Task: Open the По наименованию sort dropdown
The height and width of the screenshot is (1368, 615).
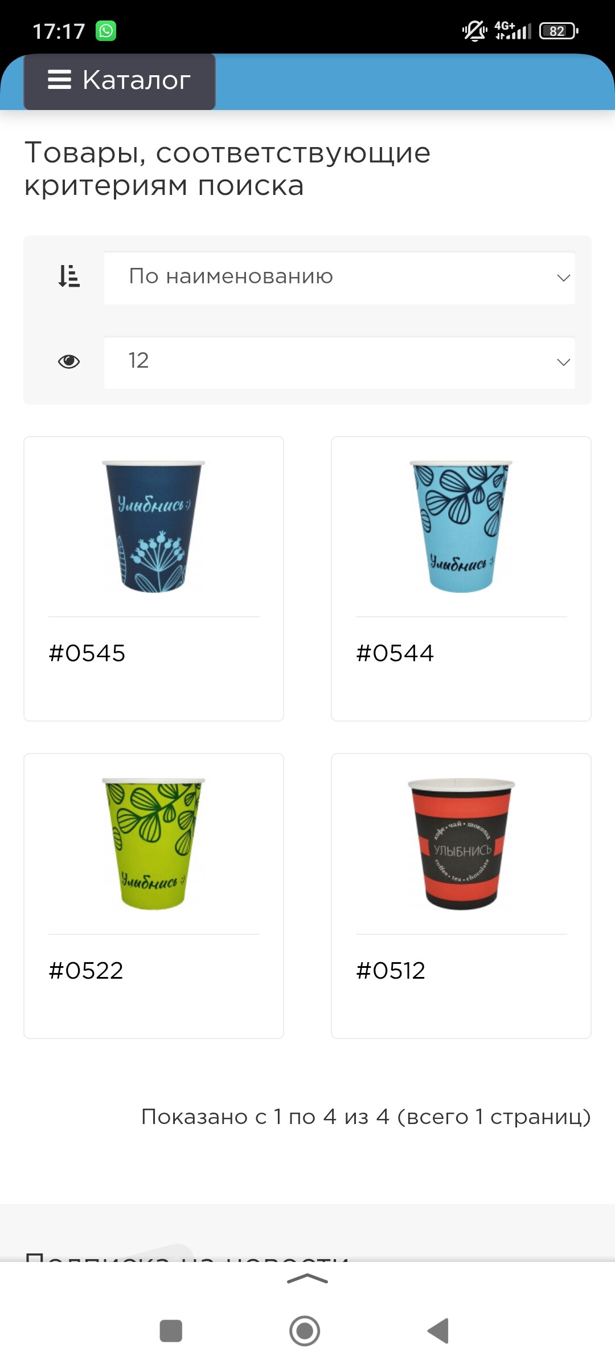Action: point(339,278)
